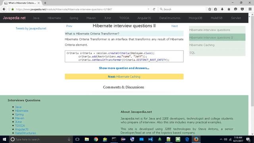Open Microsoft Edge from the taskbar

187,139
